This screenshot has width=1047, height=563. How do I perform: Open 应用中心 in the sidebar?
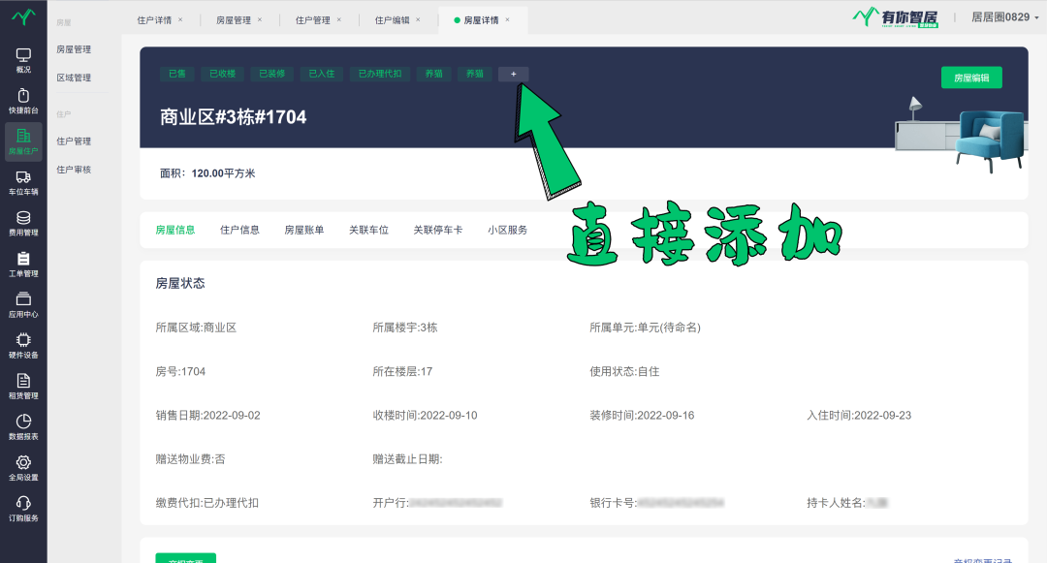click(23, 304)
